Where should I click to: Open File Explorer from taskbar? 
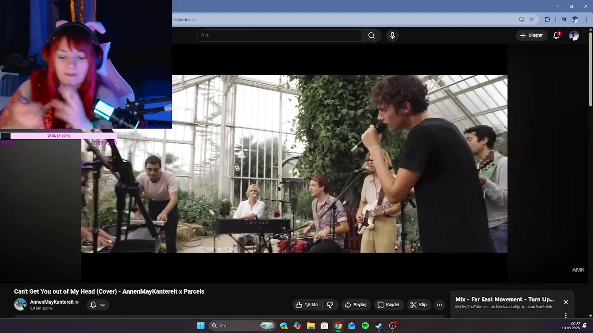point(311,326)
